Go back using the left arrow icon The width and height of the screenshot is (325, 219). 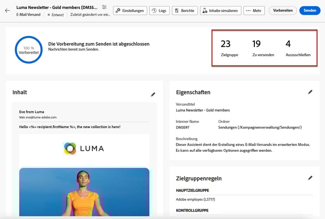click(x=7, y=10)
